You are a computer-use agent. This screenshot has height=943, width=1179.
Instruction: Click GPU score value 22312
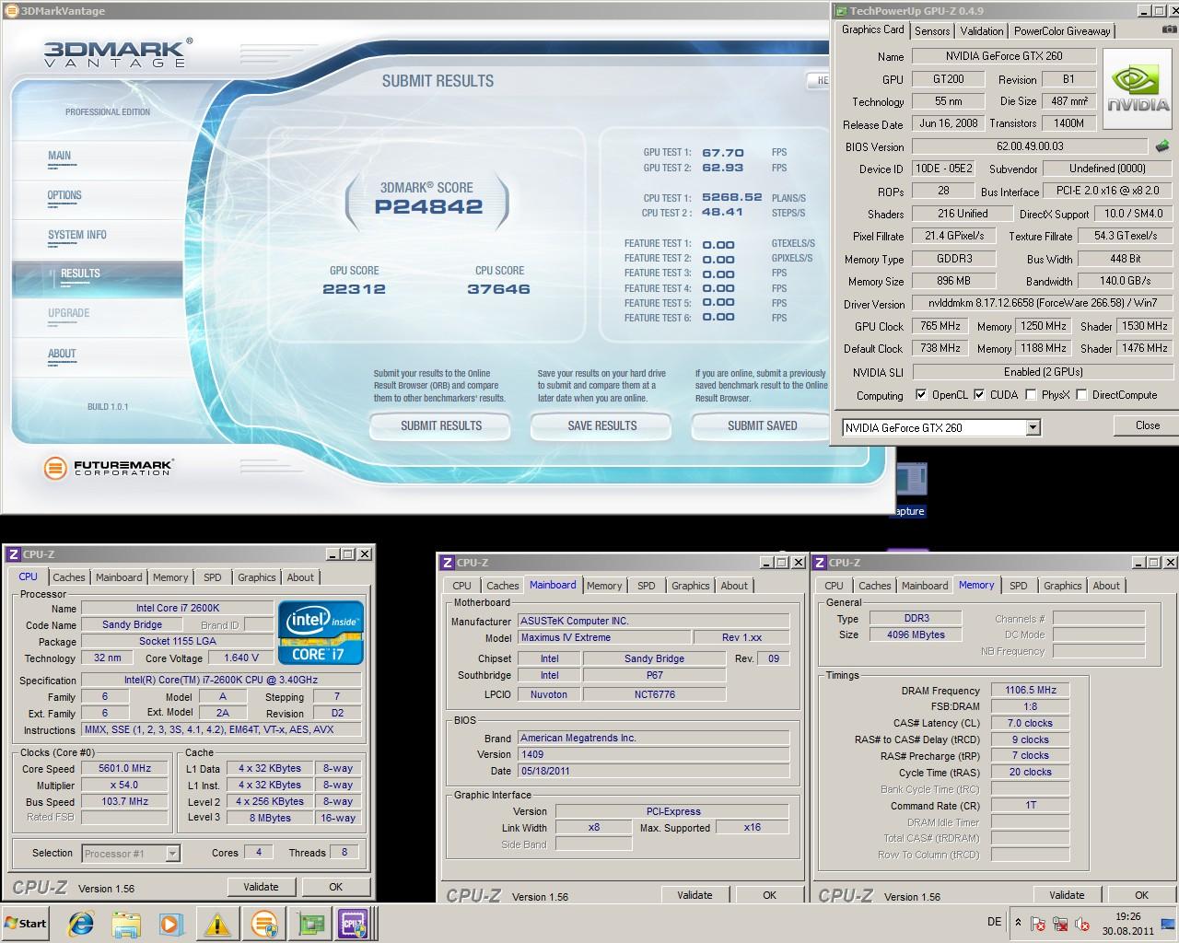click(x=354, y=289)
